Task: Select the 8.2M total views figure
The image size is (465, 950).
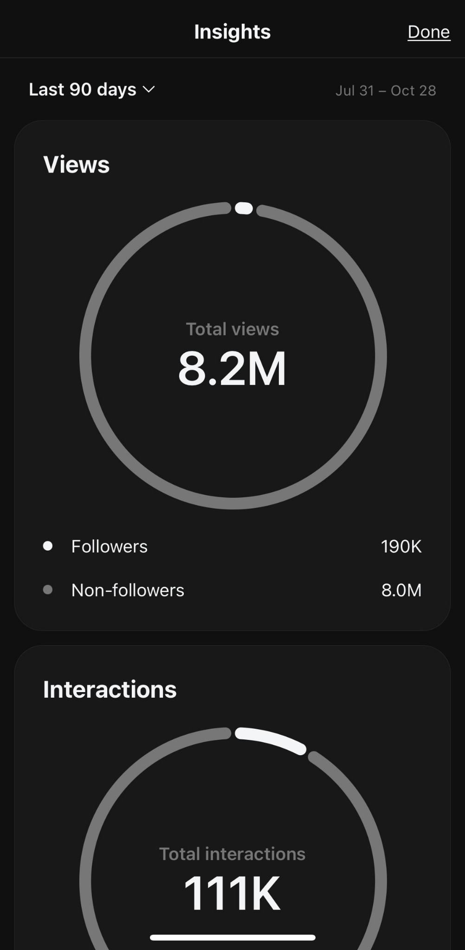Action: pos(232,369)
